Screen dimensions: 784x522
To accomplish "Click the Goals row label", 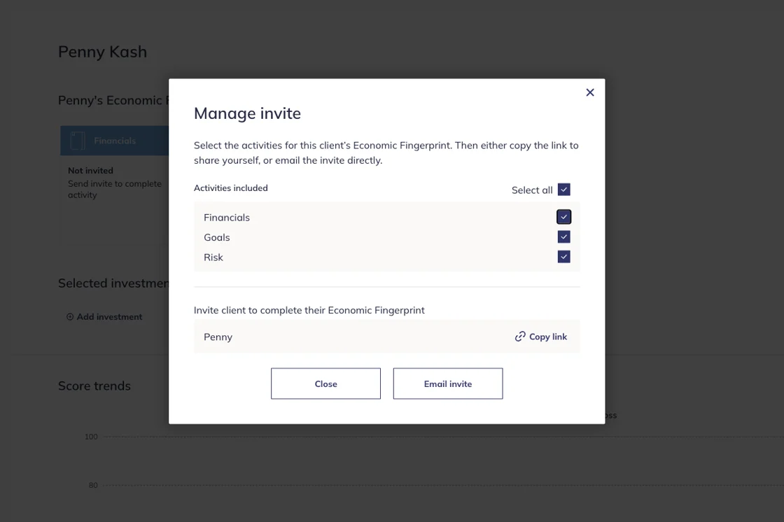I will click(216, 237).
